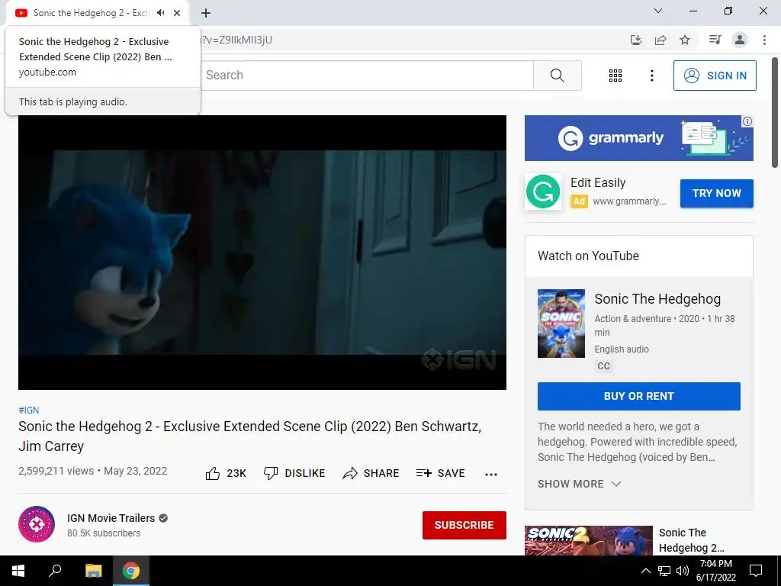Click the '2,599,211 views' text
The width and height of the screenshot is (781, 586).
click(x=56, y=471)
